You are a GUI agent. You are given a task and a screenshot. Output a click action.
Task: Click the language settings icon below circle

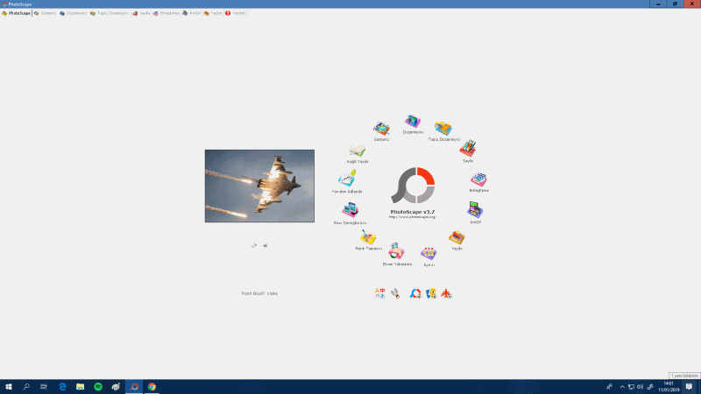pyautogui.click(x=379, y=293)
